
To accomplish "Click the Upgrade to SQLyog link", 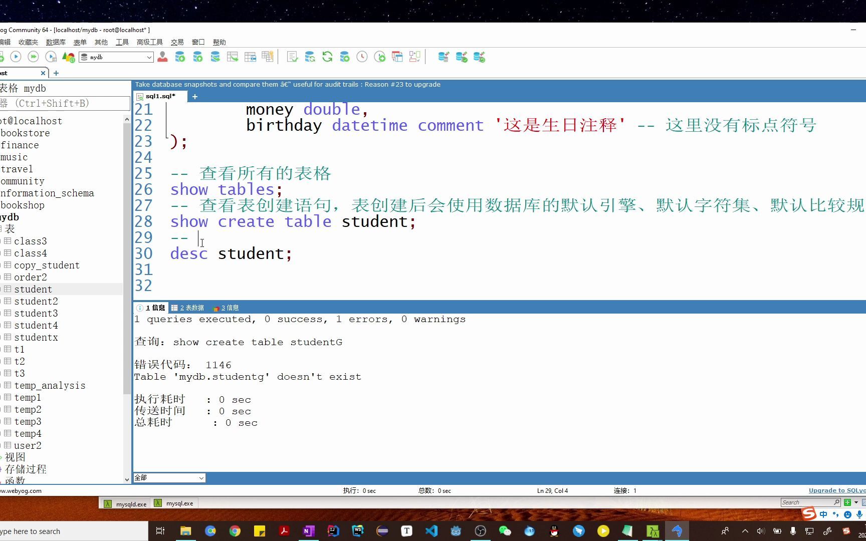I will click(836, 490).
